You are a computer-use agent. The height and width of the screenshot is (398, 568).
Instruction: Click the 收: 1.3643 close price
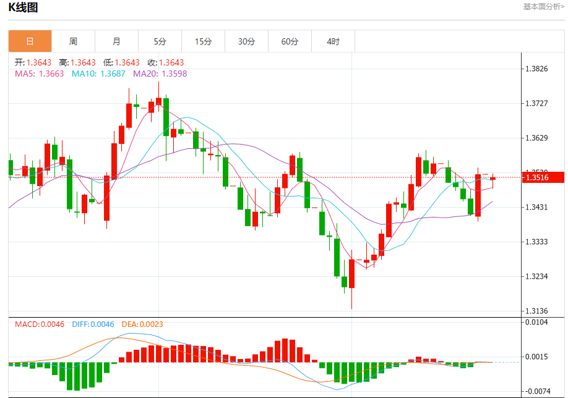click(x=166, y=62)
